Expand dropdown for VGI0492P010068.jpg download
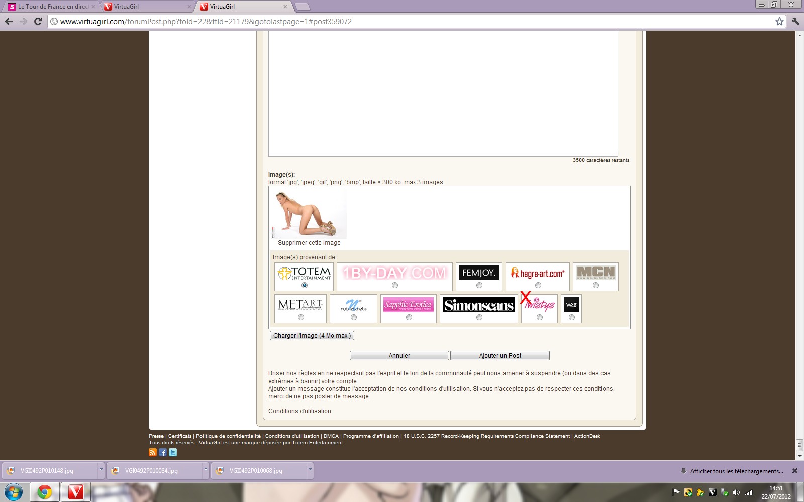804x502 pixels. point(310,470)
